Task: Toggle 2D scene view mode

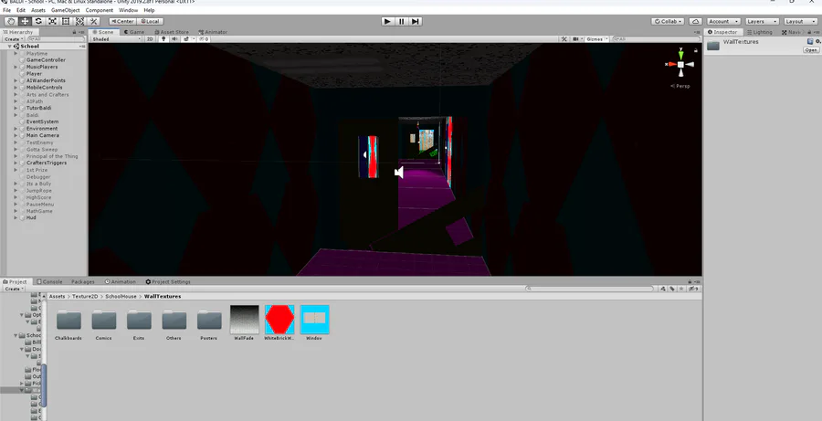Action: 150,39
